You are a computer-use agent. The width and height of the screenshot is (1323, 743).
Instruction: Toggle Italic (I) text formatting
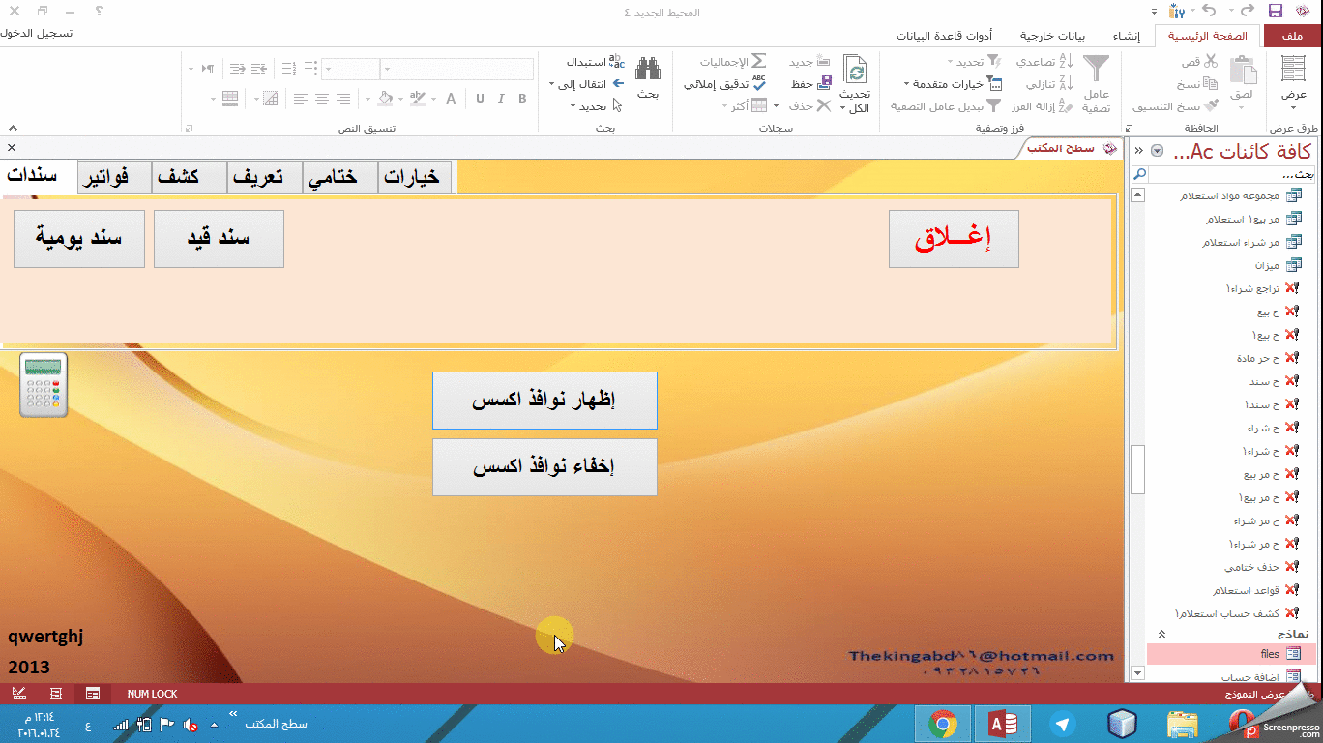point(502,99)
